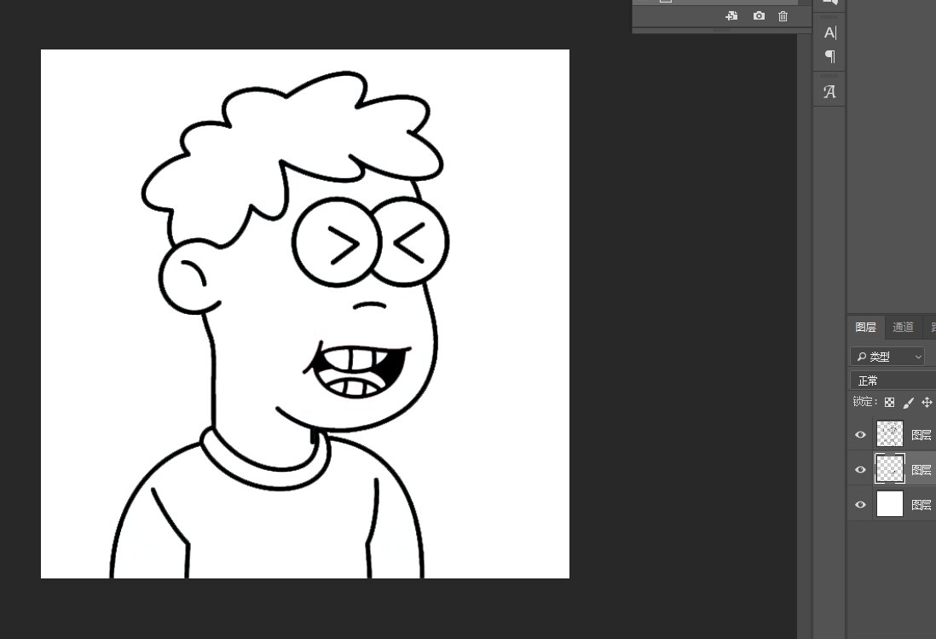Select the line-art layer thumbnail
Image resolution: width=936 pixels, height=639 pixels.
point(889,433)
